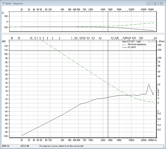This screenshot has height=149, width=166.
Task: Click the 107,9 dB status bar field
Action: coord(29,146)
